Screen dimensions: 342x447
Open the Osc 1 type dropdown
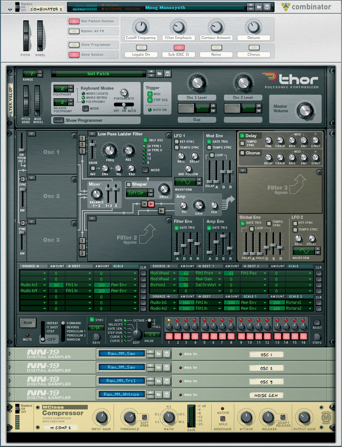[x=32, y=134]
